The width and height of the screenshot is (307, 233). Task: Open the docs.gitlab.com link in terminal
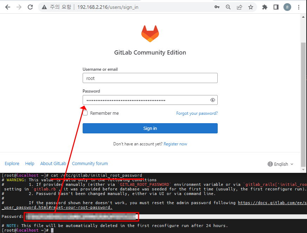273,203
